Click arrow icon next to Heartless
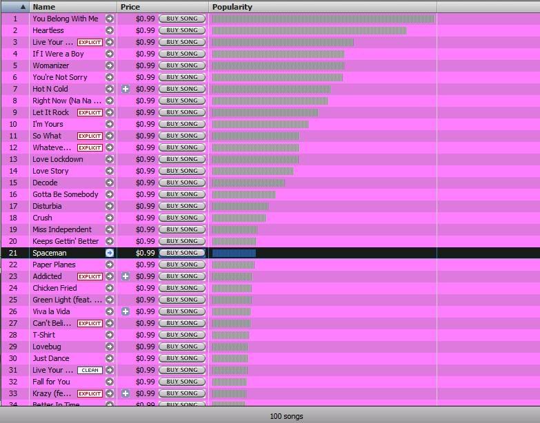 [x=109, y=30]
